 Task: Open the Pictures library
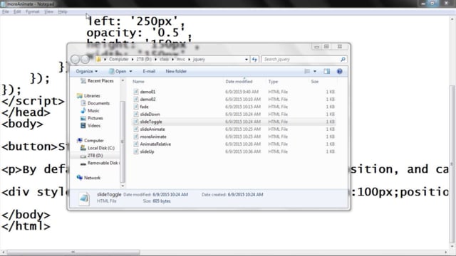point(92,119)
